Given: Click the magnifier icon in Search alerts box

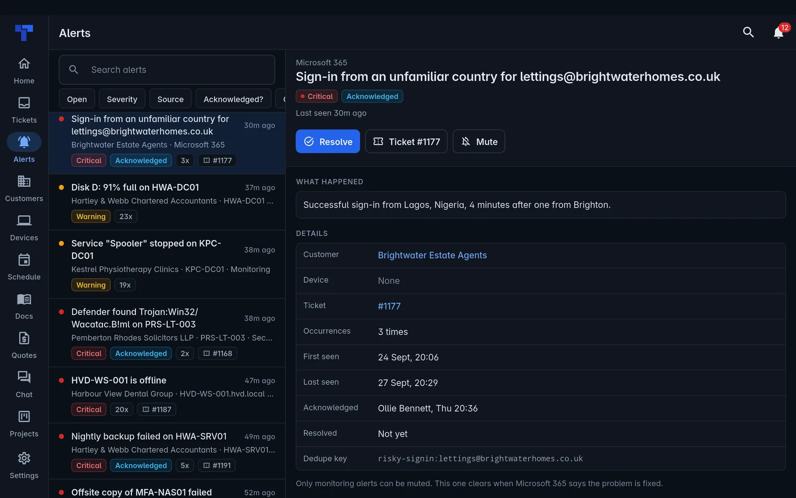Looking at the screenshot, I should 74,70.
